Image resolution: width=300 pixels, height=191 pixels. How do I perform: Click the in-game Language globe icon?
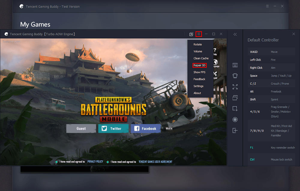coord(216,63)
